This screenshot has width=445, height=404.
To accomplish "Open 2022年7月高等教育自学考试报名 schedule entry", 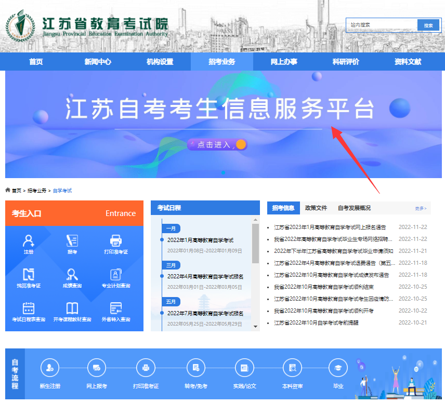I will (x=205, y=313).
